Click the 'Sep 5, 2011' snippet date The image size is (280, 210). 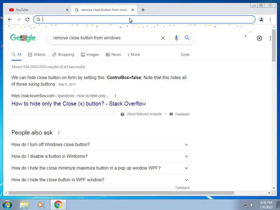tap(67, 84)
